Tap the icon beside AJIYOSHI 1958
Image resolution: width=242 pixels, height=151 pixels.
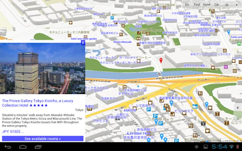149,133
